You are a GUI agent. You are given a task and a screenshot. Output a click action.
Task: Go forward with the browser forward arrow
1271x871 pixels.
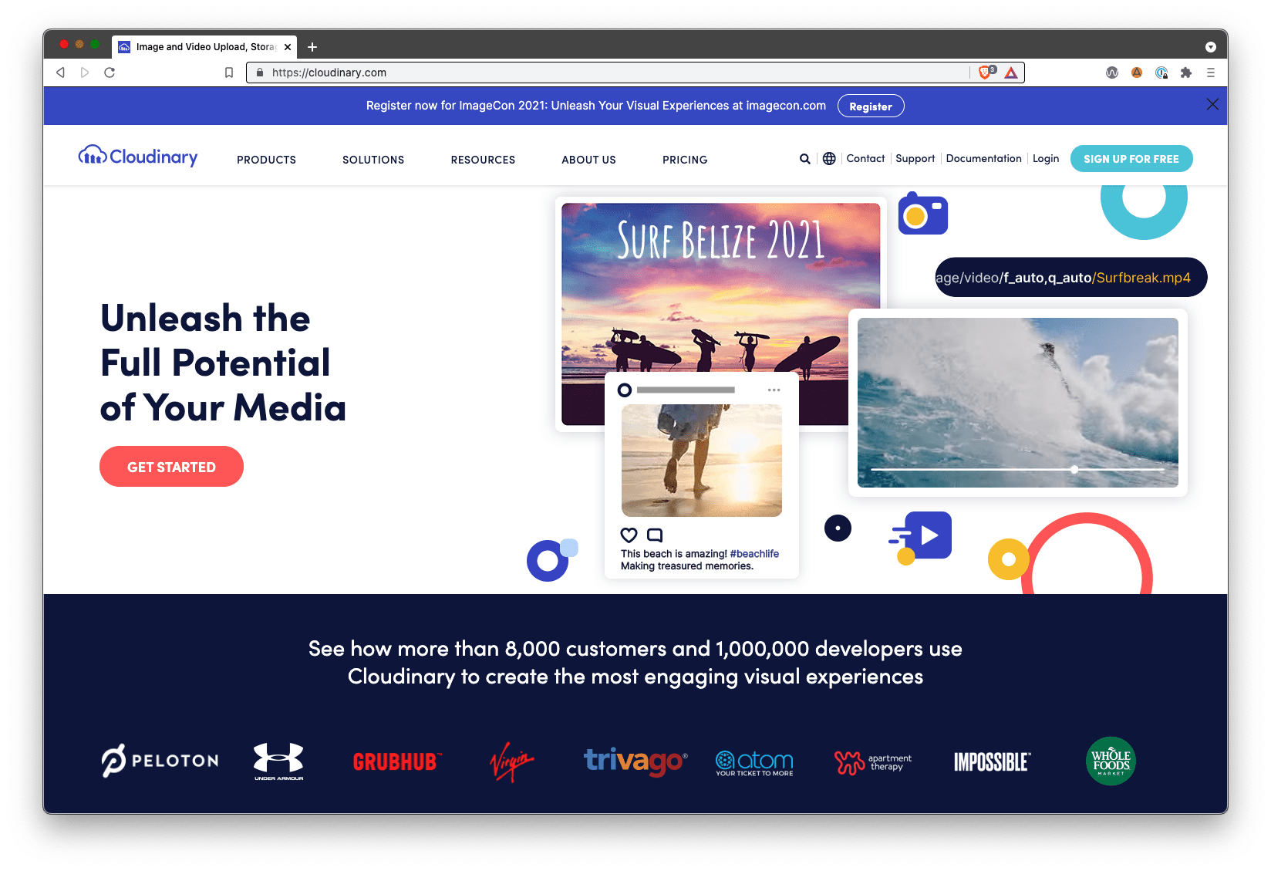pos(85,73)
